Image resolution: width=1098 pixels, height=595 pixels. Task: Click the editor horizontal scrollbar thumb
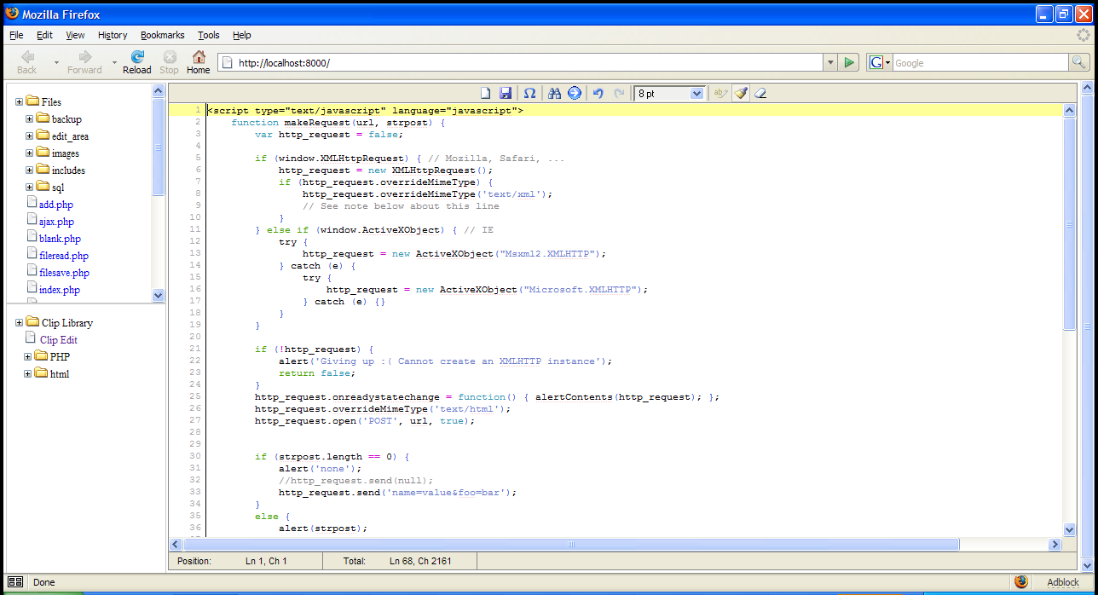571,545
